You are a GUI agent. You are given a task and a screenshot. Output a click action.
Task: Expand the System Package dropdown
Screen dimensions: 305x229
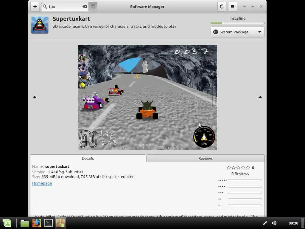237,32
